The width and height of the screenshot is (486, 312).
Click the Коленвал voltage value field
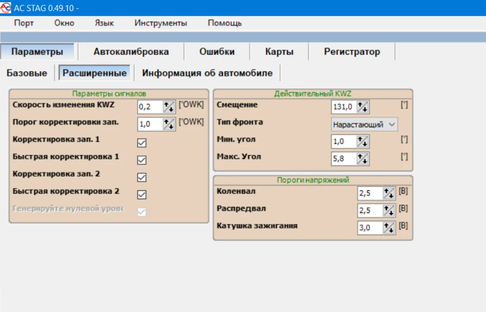pos(370,193)
